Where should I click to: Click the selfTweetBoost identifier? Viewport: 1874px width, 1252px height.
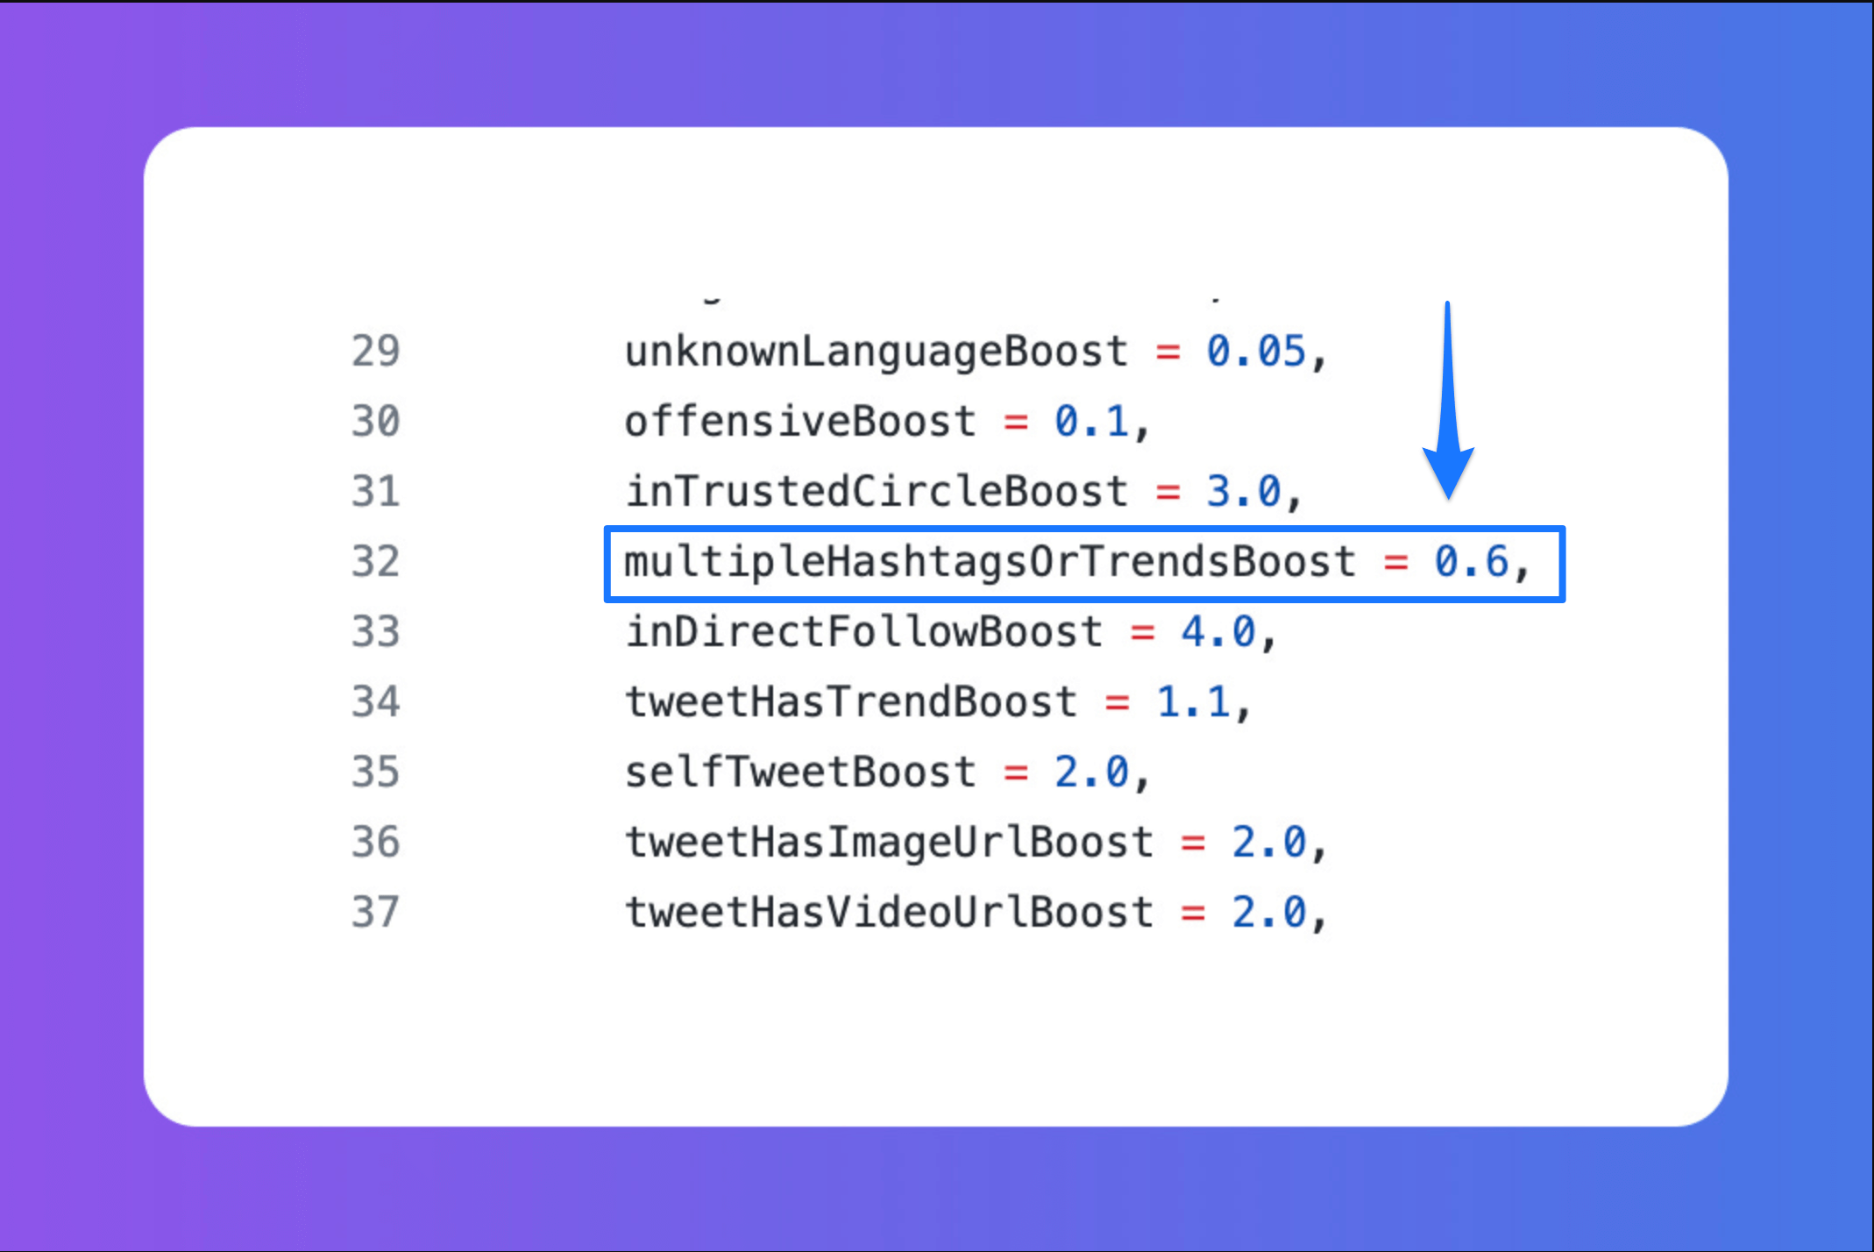pos(799,772)
